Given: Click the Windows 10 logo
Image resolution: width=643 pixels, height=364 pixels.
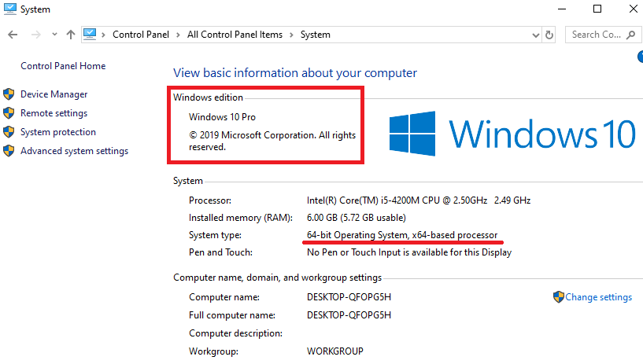Looking at the screenshot, I should (x=512, y=134).
